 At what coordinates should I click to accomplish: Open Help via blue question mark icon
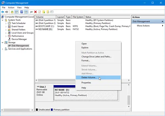click(x=21, y=12)
